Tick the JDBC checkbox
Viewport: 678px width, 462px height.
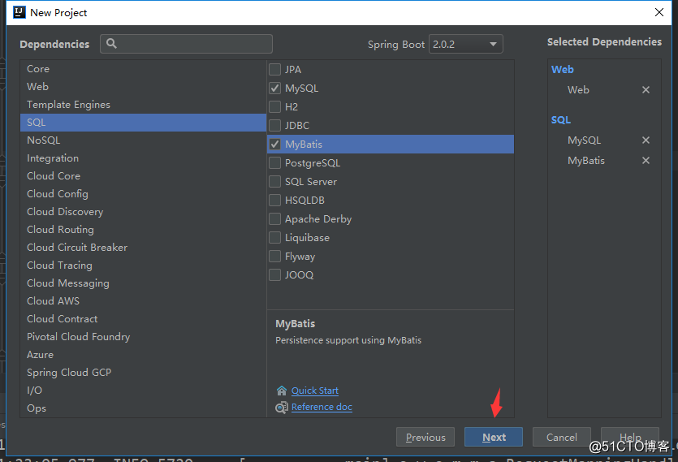pos(274,126)
